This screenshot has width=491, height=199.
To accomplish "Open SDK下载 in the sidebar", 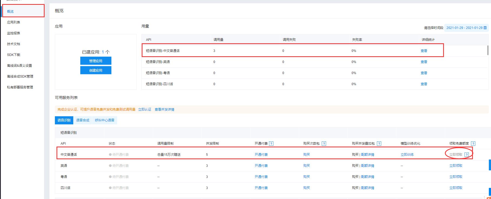I will [14, 55].
